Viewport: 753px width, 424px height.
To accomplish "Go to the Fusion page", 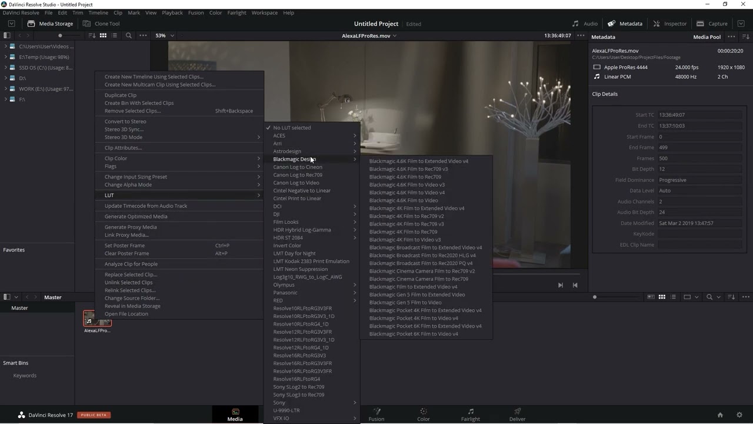I will point(376,415).
